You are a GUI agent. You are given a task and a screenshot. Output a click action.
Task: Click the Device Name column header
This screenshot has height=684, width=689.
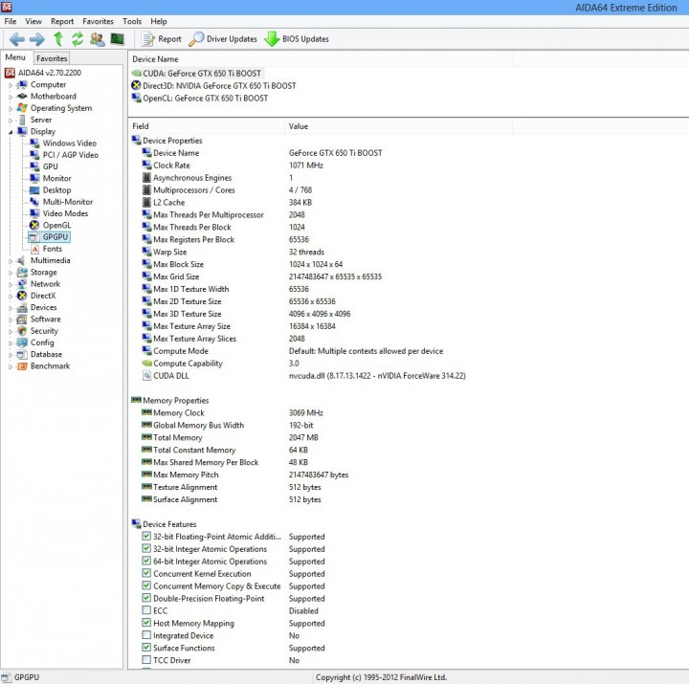(320, 59)
